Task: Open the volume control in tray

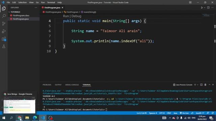Action: pyautogui.click(x=189, y=118)
